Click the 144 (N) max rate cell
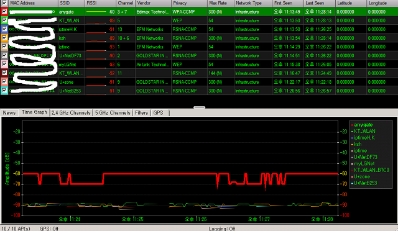The height and width of the screenshot is (231, 398). [221, 73]
